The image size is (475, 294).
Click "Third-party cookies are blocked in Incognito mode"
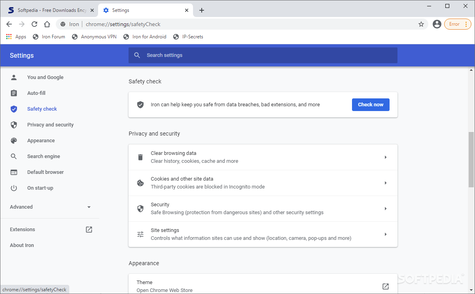tap(208, 187)
